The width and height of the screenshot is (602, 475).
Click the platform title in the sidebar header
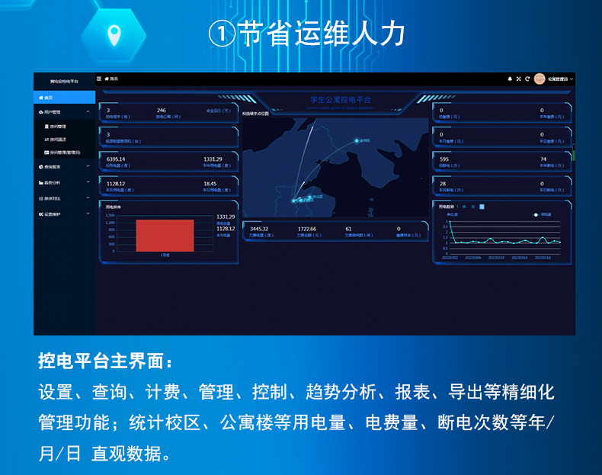pyautogui.click(x=64, y=82)
